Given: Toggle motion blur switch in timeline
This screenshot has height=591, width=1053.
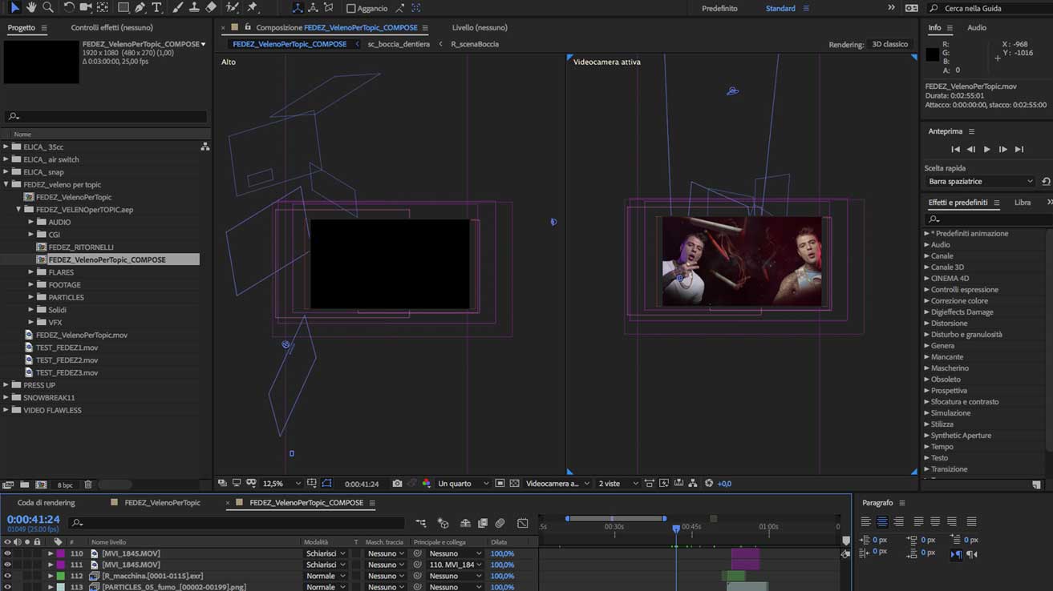Looking at the screenshot, I should [500, 523].
